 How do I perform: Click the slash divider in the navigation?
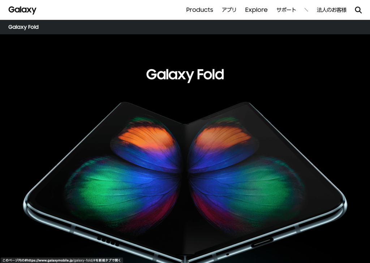tap(306, 10)
